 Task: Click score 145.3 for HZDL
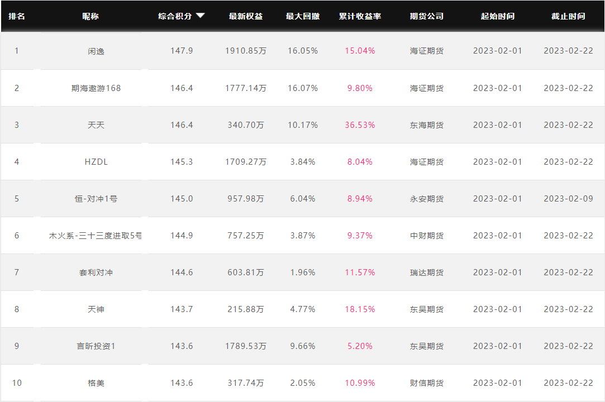pyautogui.click(x=182, y=162)
